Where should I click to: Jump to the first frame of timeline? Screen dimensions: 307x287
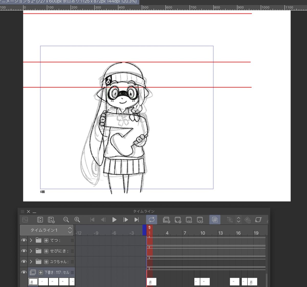(x=92, y=220)
